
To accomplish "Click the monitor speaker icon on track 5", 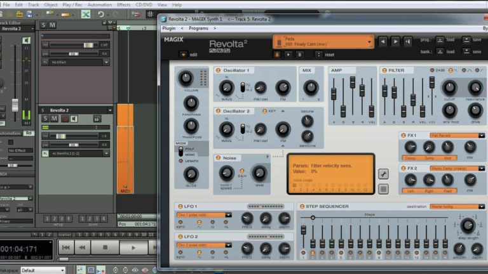I will [x=74, y=119].
